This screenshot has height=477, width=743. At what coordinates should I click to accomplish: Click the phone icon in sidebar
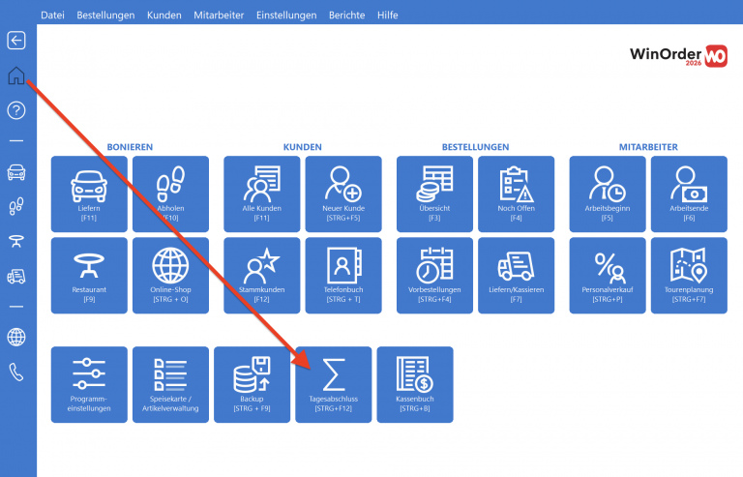pyautogui.click(x=16, y=373)
